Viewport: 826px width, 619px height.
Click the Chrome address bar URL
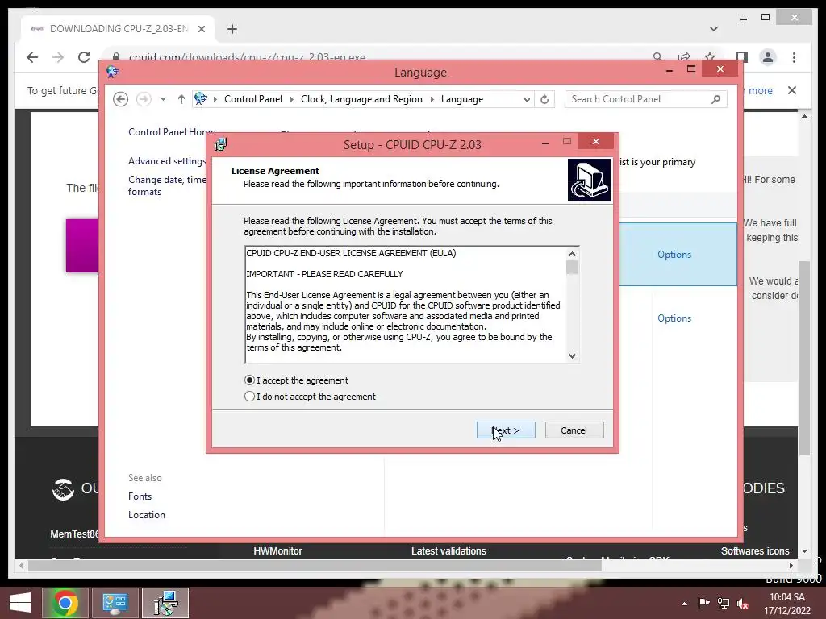(x=247, y=57)
